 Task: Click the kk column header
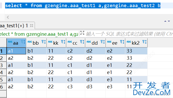[56, 43]
